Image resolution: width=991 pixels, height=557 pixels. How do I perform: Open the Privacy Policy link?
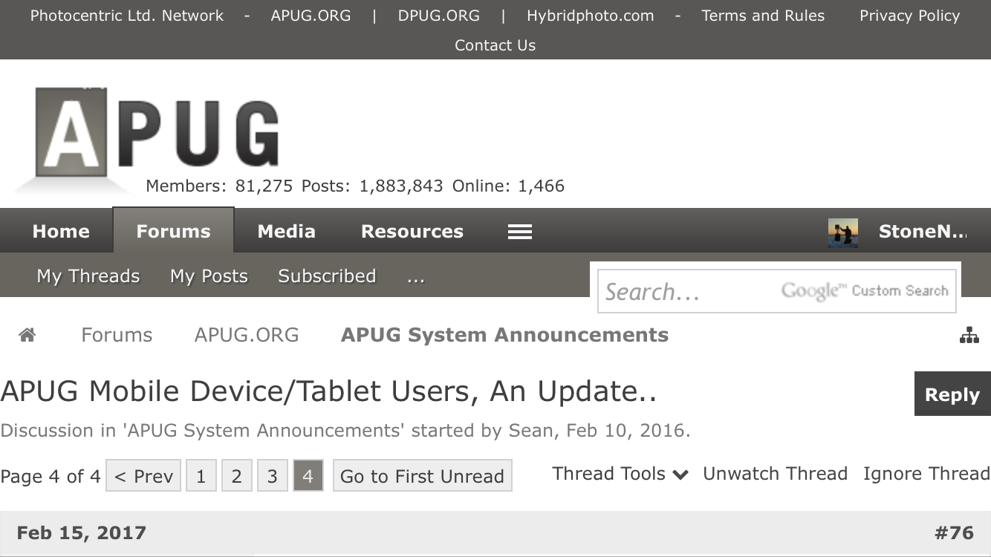[909, 16]
